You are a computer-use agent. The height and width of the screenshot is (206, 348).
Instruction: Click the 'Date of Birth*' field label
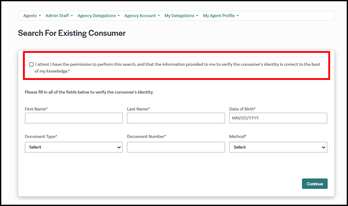pyautogui.click(x=242, y=109)
